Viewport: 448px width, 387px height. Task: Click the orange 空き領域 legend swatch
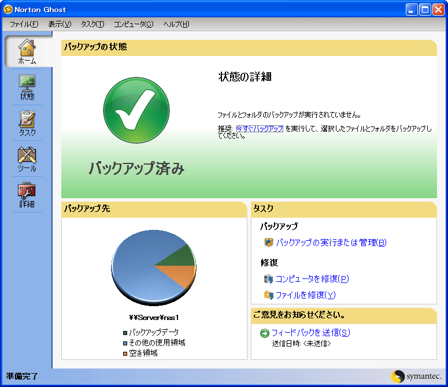pyautogui.click(x=125, y=353)
